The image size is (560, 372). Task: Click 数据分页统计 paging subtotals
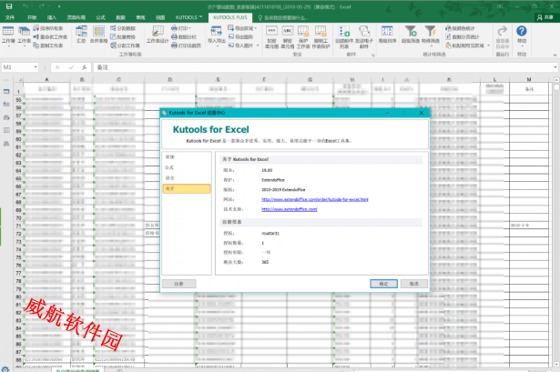tap(463, 36)
